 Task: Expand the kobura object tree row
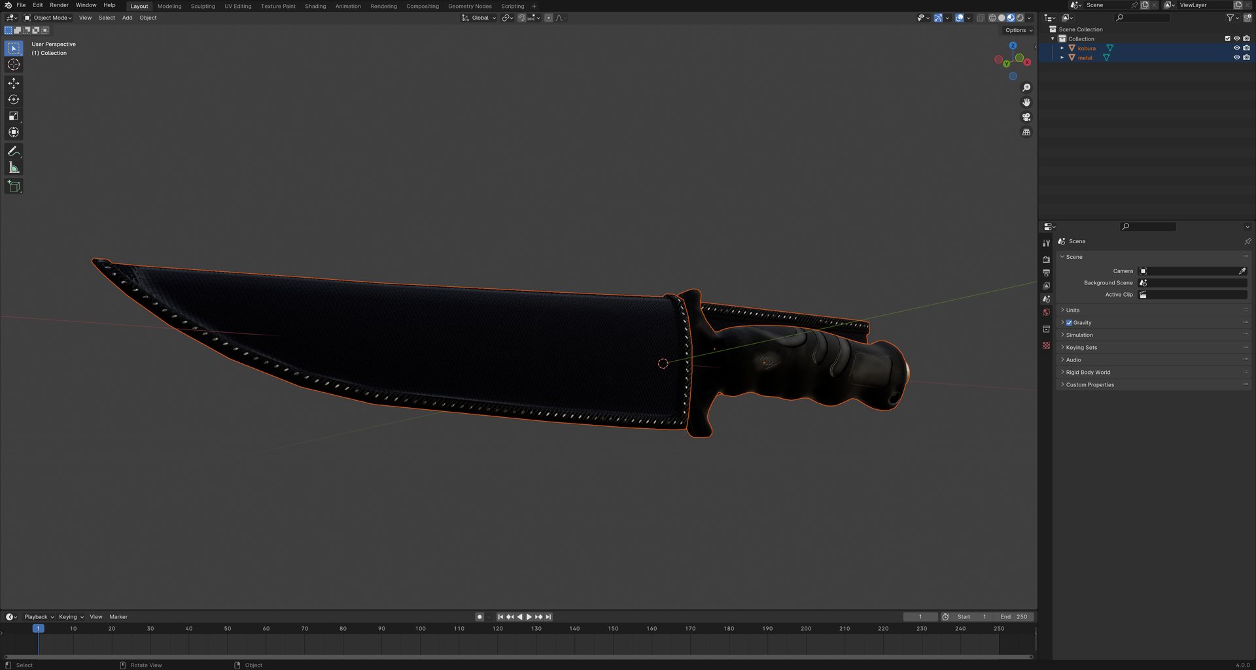pyautogui.click(x=1062, y=48)
